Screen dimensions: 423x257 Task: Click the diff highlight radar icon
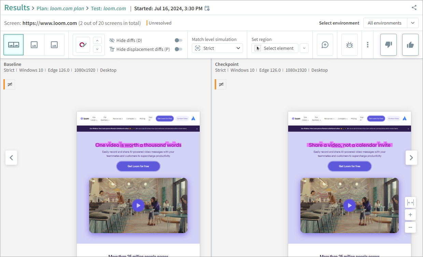click(x=83, y=45)
